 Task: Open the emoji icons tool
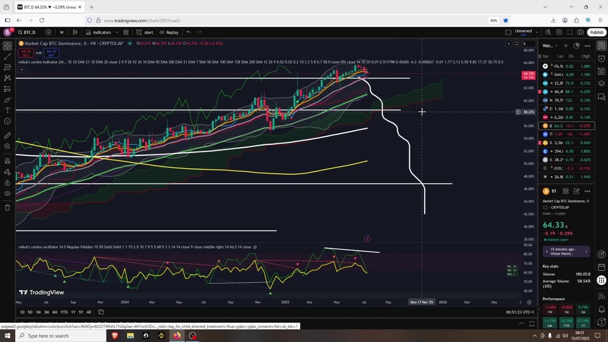(x=8, y=121)
